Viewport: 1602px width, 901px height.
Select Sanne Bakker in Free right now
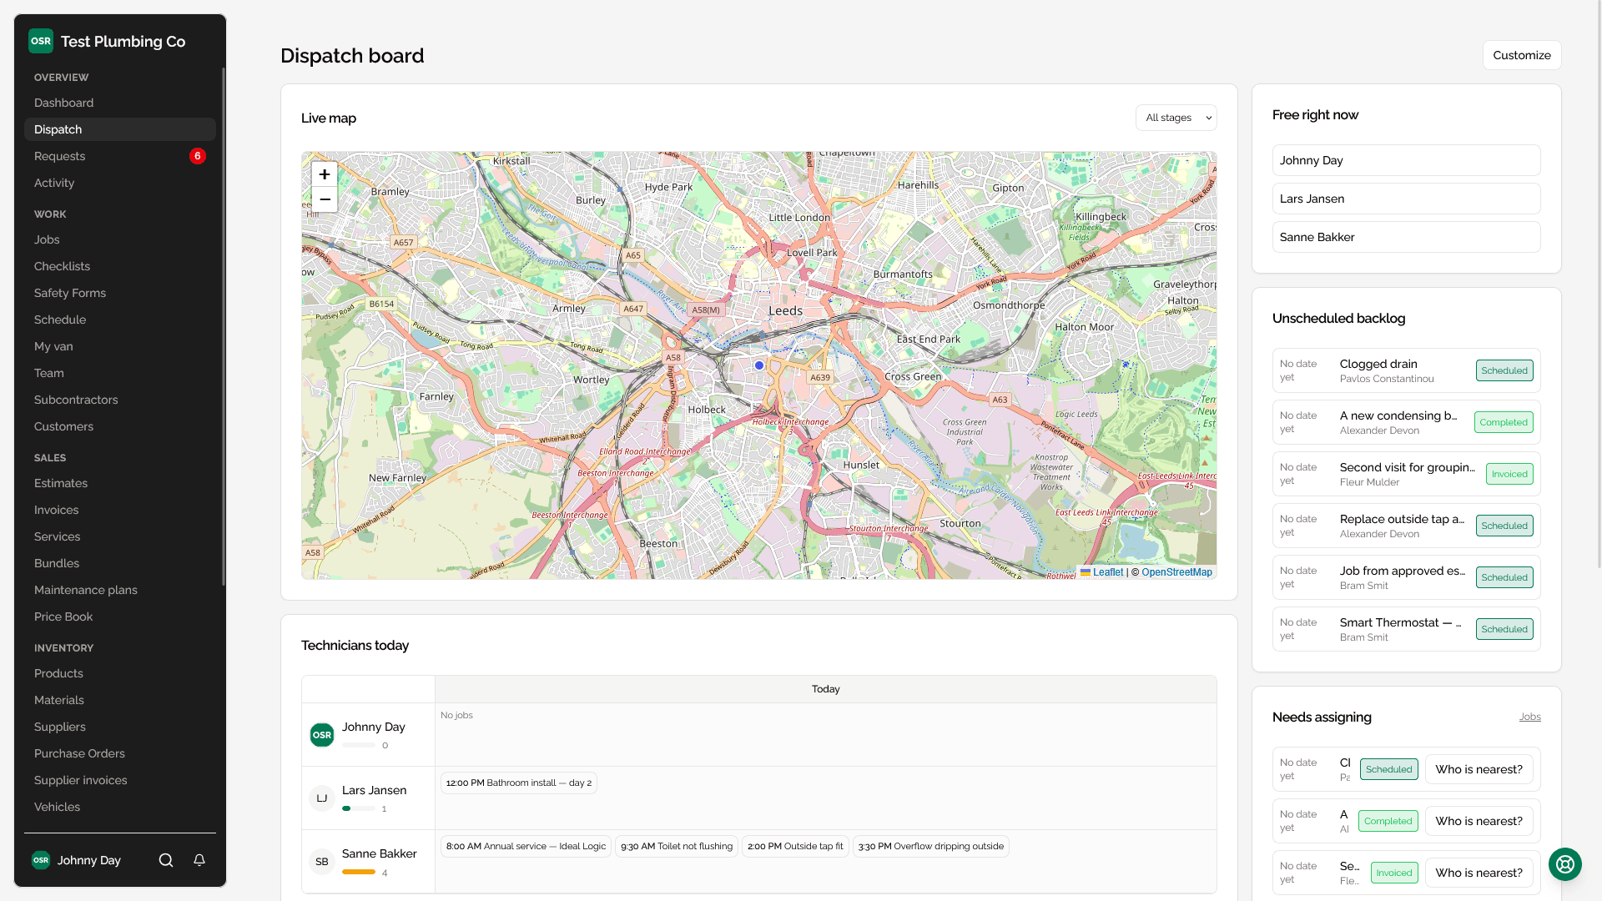coord(1407,237)
